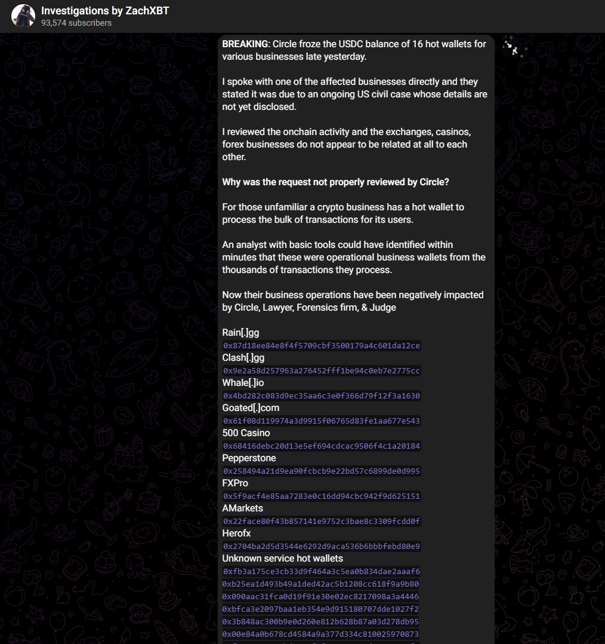
Task: Click the wallet address starting 0x00e84a0
Action: point(320,634)
